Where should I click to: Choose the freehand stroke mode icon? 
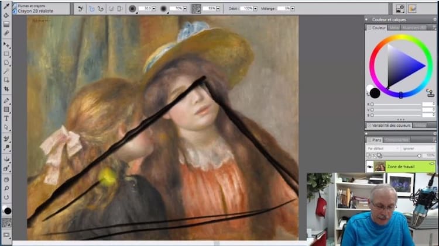click(91, 9)
